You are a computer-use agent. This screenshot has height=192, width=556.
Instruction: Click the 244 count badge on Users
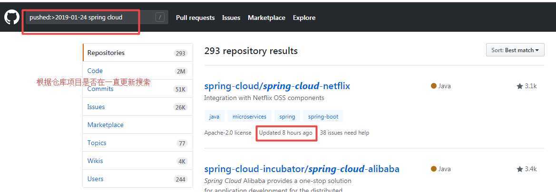(180, 180)
